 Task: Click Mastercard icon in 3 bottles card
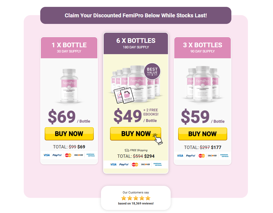(x=202, y=156)
